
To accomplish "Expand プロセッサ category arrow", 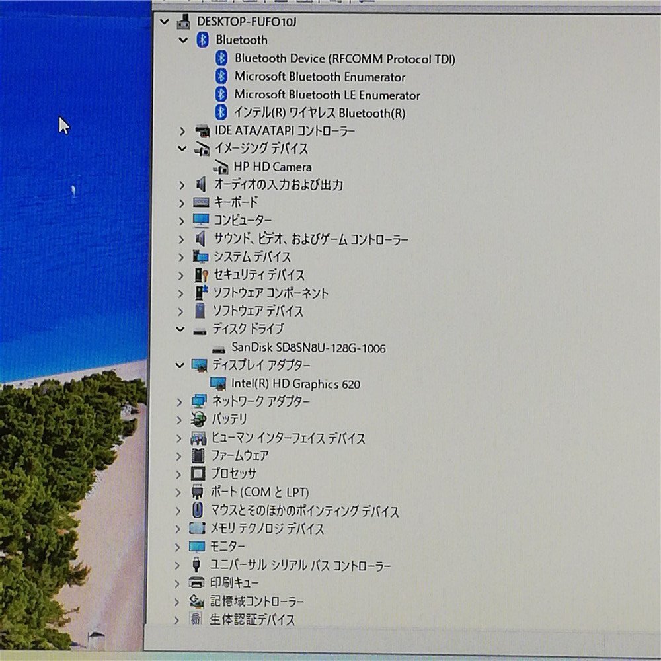I will [x=178, y=474].
